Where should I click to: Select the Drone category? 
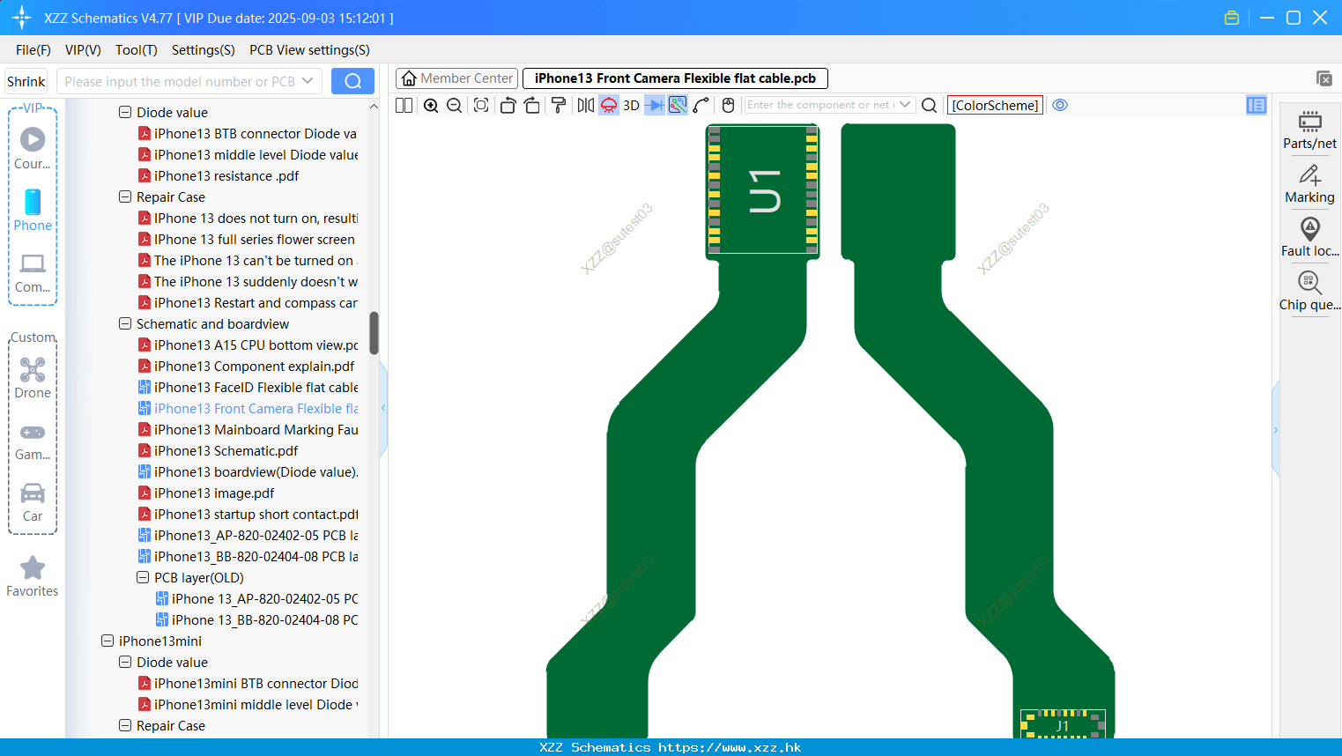[x=33, y=379]
